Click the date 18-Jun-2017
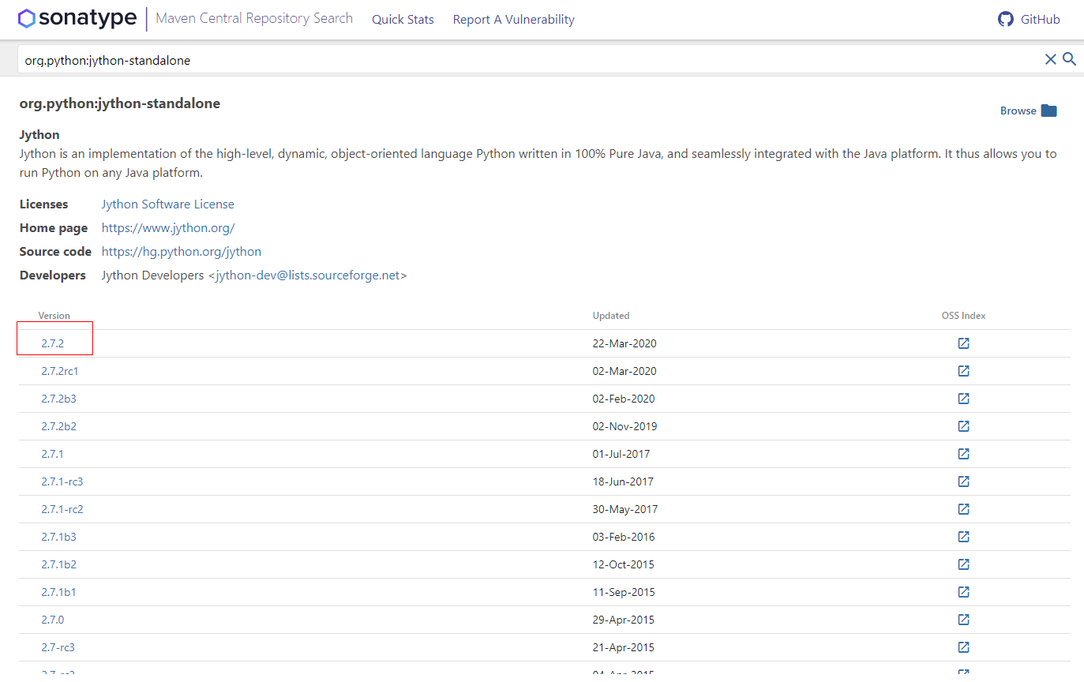1084x682 pixels. [x=623, y=482]
